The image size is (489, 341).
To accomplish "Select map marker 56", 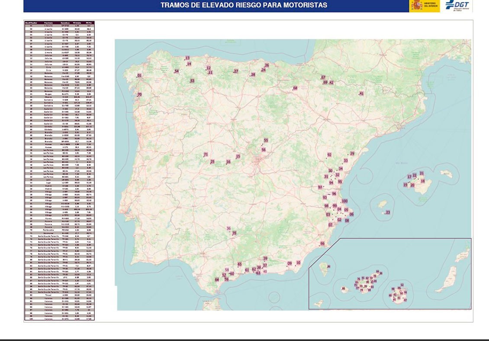I will tap(264, 150).
